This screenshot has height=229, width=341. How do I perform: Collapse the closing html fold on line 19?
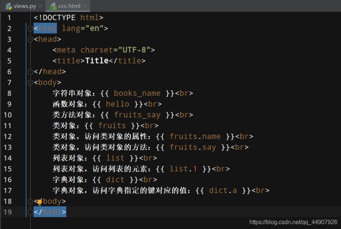30,212
